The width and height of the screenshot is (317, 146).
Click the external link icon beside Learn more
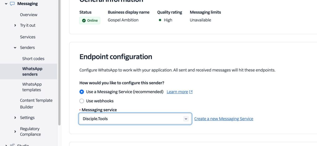pos(191,92)
